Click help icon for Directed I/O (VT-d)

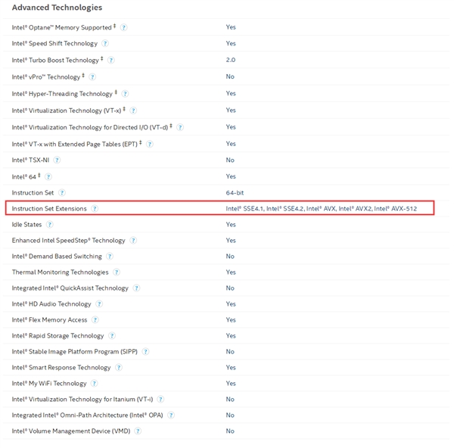[x=180, y=127]
